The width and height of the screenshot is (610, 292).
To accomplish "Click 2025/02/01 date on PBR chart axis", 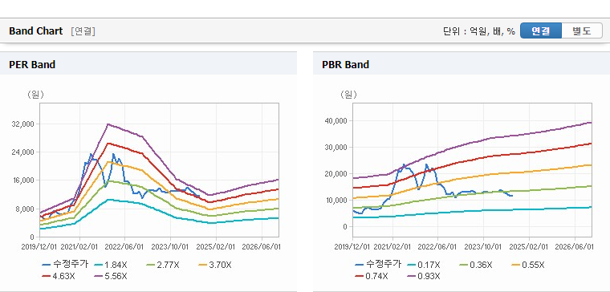I will click(529, 247).
